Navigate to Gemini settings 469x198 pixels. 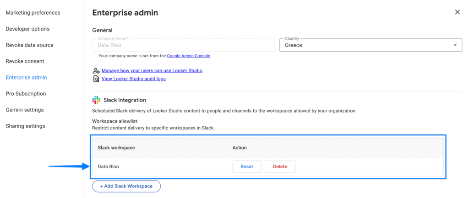(24, 110)
